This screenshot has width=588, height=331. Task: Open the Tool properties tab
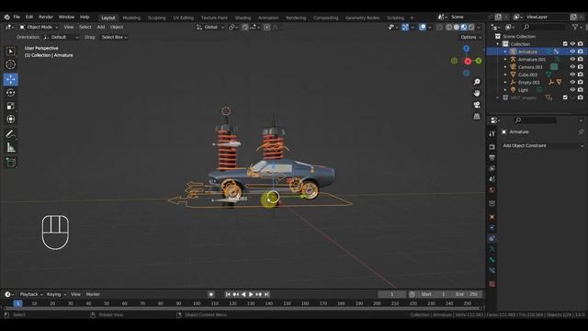[x=492, y=133]
